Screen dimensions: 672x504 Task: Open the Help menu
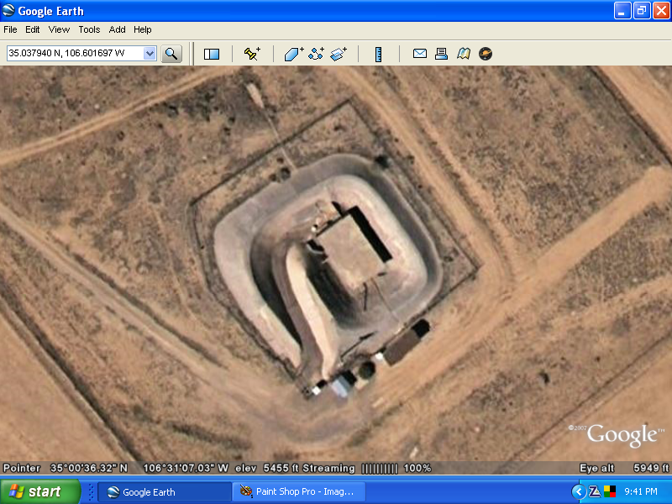(x=143, y=29)
